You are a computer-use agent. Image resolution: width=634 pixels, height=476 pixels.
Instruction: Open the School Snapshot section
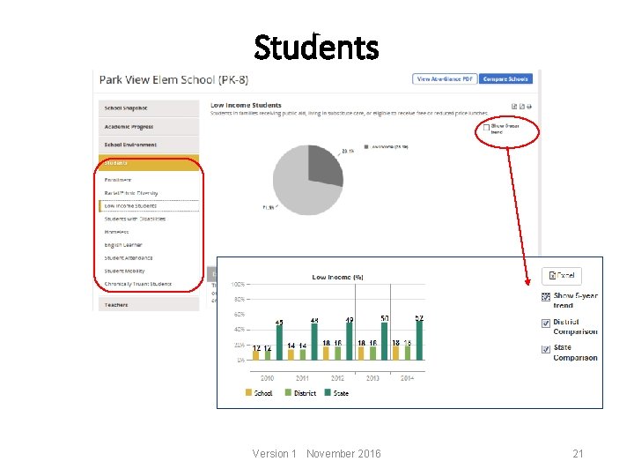tap(149, 108)
